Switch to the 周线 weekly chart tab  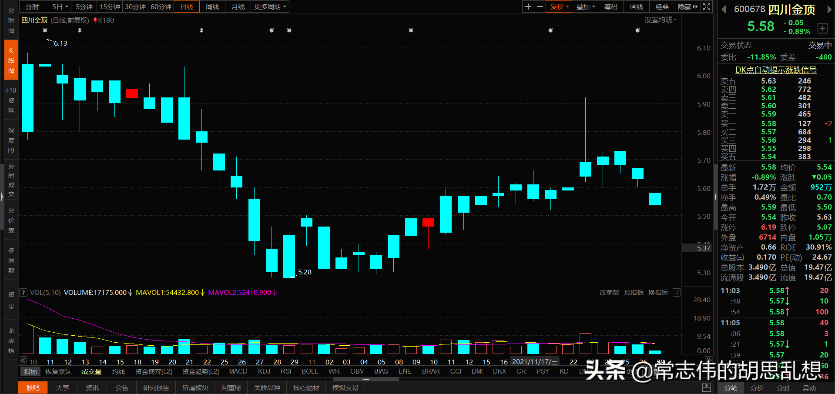pyautogui.click(x=212, y=7)
